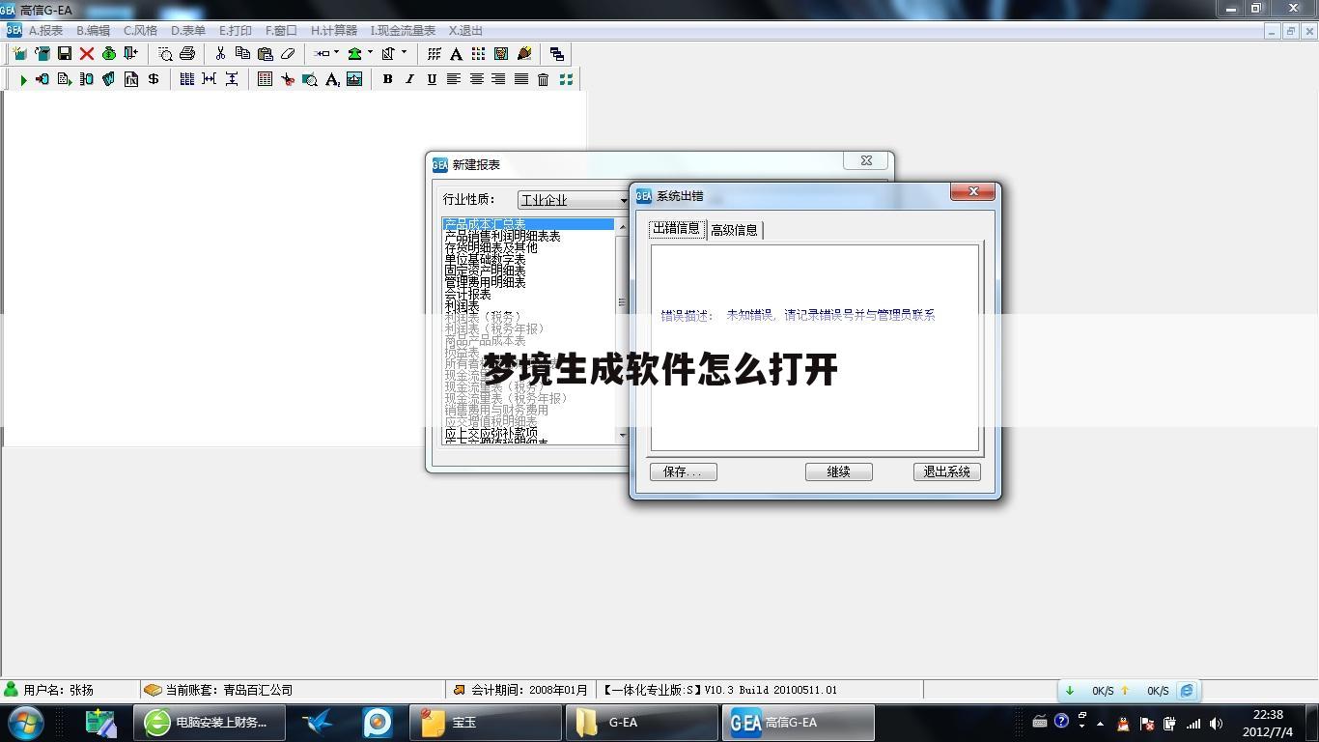The width and height of the screenshot is (1319, 742).
Task: Apply italic with I icon
Action: point(409,79)
